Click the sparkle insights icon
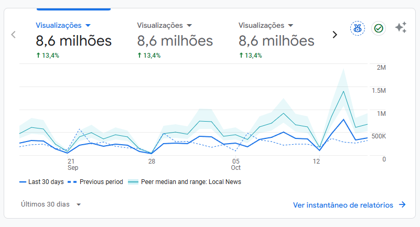The height and width of the screenshot is (227, 420). [401, 28]
